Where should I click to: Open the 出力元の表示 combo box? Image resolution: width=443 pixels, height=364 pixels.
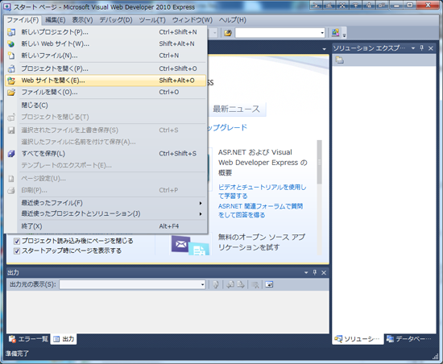coord(132,284)
